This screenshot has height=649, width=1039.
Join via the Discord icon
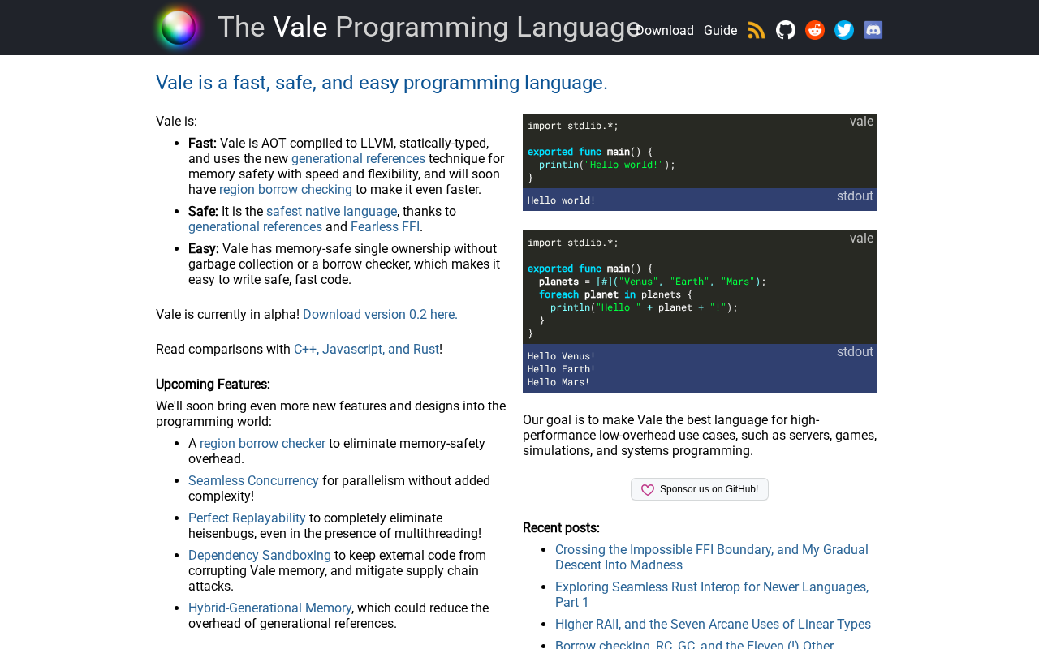tap(873, 30)
